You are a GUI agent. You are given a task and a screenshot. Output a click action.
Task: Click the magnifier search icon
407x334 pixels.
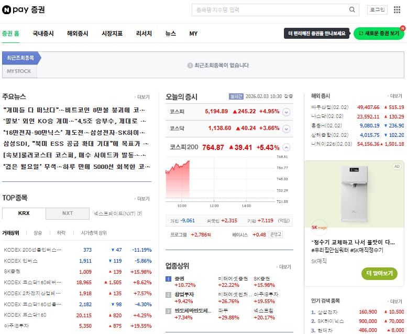[352, 9]
